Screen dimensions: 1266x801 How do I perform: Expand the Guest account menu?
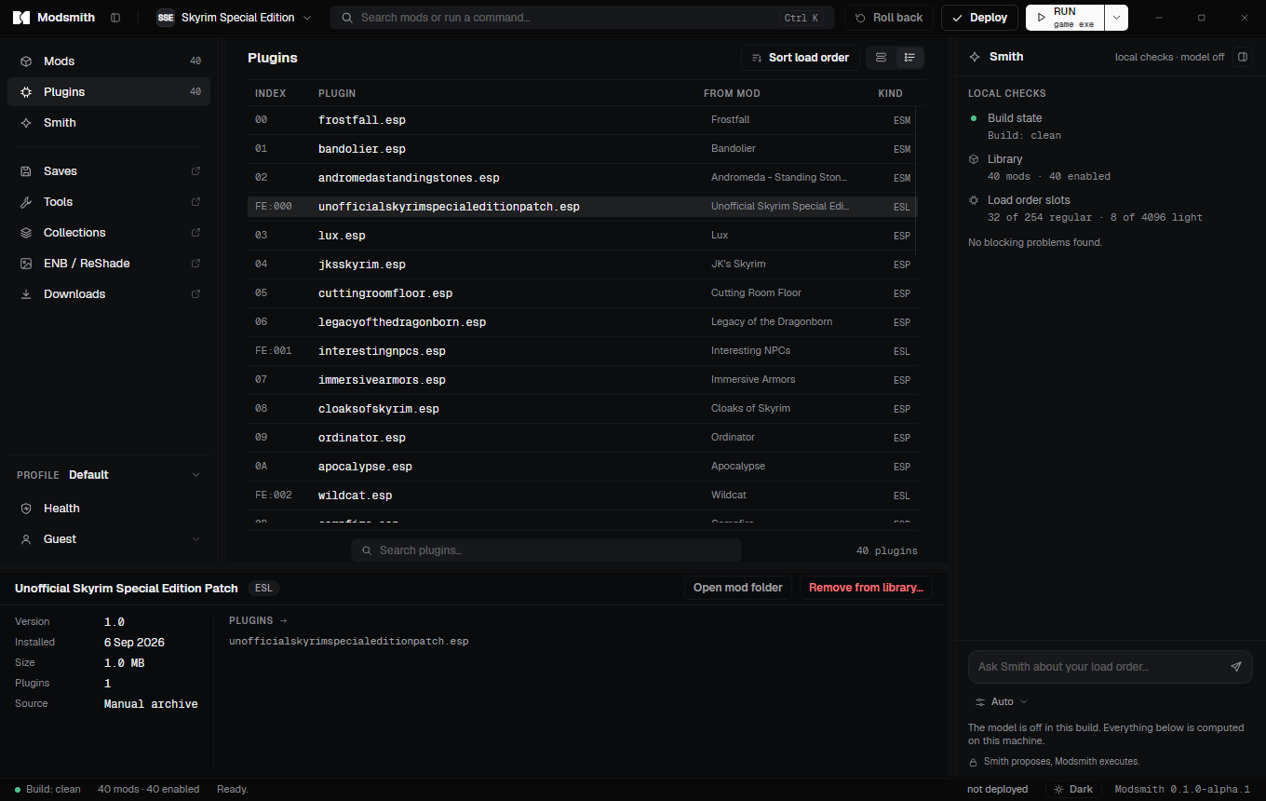[109, 539]
